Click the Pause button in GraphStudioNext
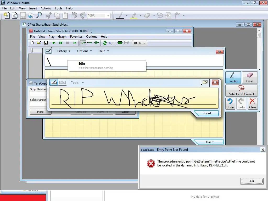Screen dimensions: 268x201 [x=61, y=43]
